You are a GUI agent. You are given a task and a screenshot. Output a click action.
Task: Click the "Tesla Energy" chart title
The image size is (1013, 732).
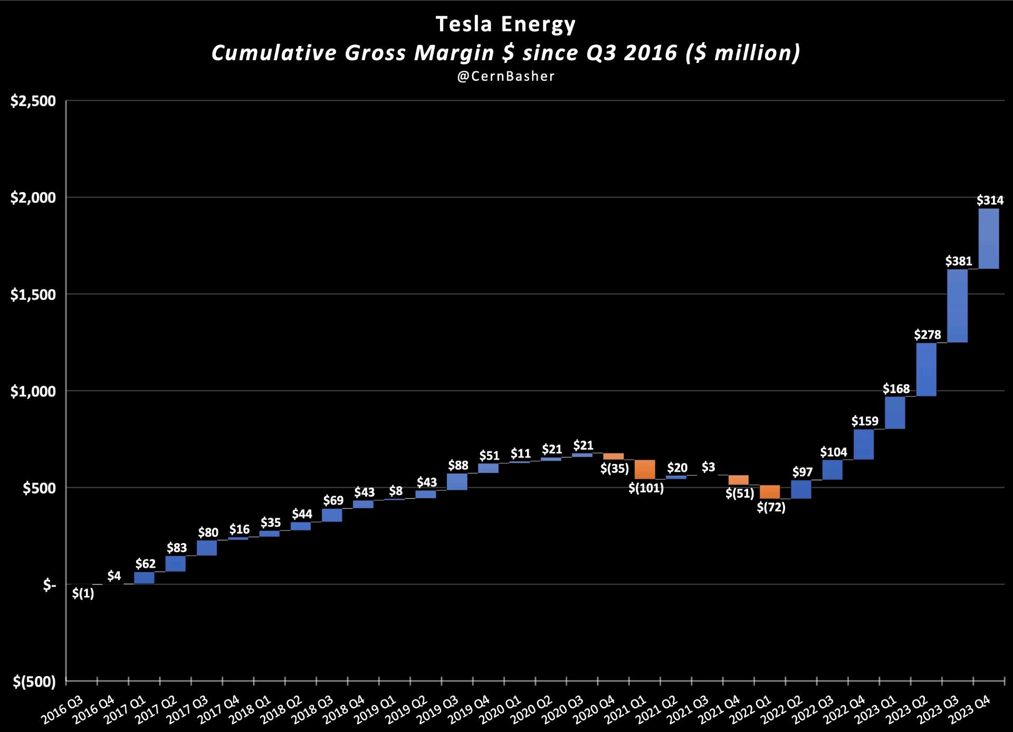pos(505,25)
